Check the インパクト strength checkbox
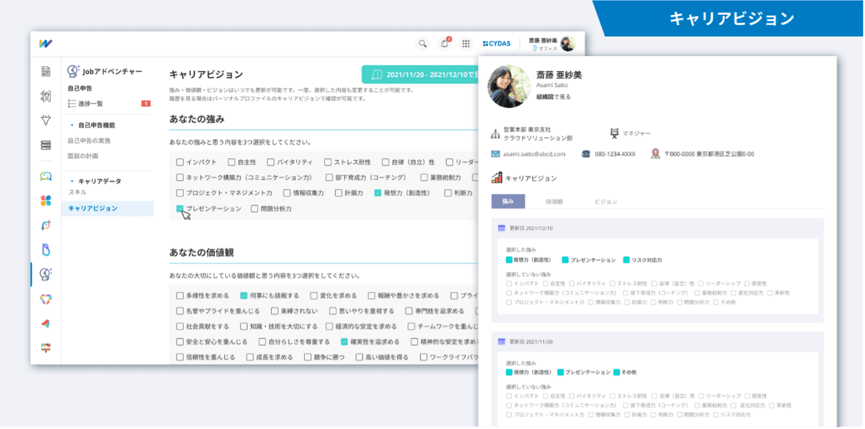This screenshot has height=429, width=865. tap(180, 162)
